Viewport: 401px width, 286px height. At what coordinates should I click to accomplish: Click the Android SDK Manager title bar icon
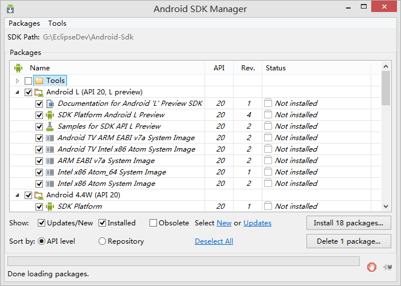point(11,9)
